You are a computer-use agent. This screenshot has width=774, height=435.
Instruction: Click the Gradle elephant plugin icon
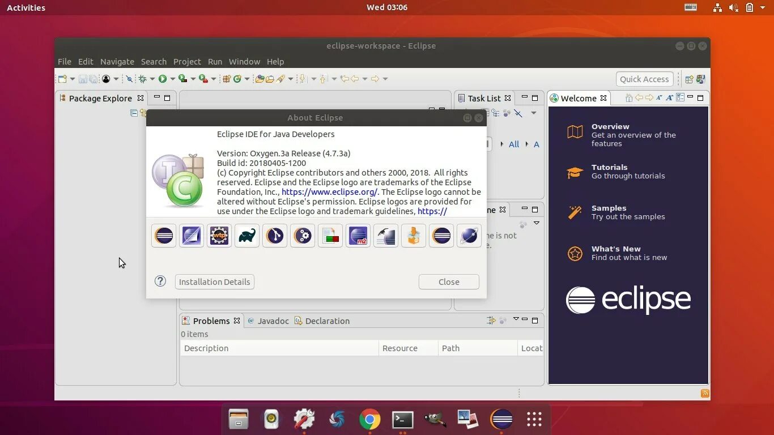coord(247,236)
